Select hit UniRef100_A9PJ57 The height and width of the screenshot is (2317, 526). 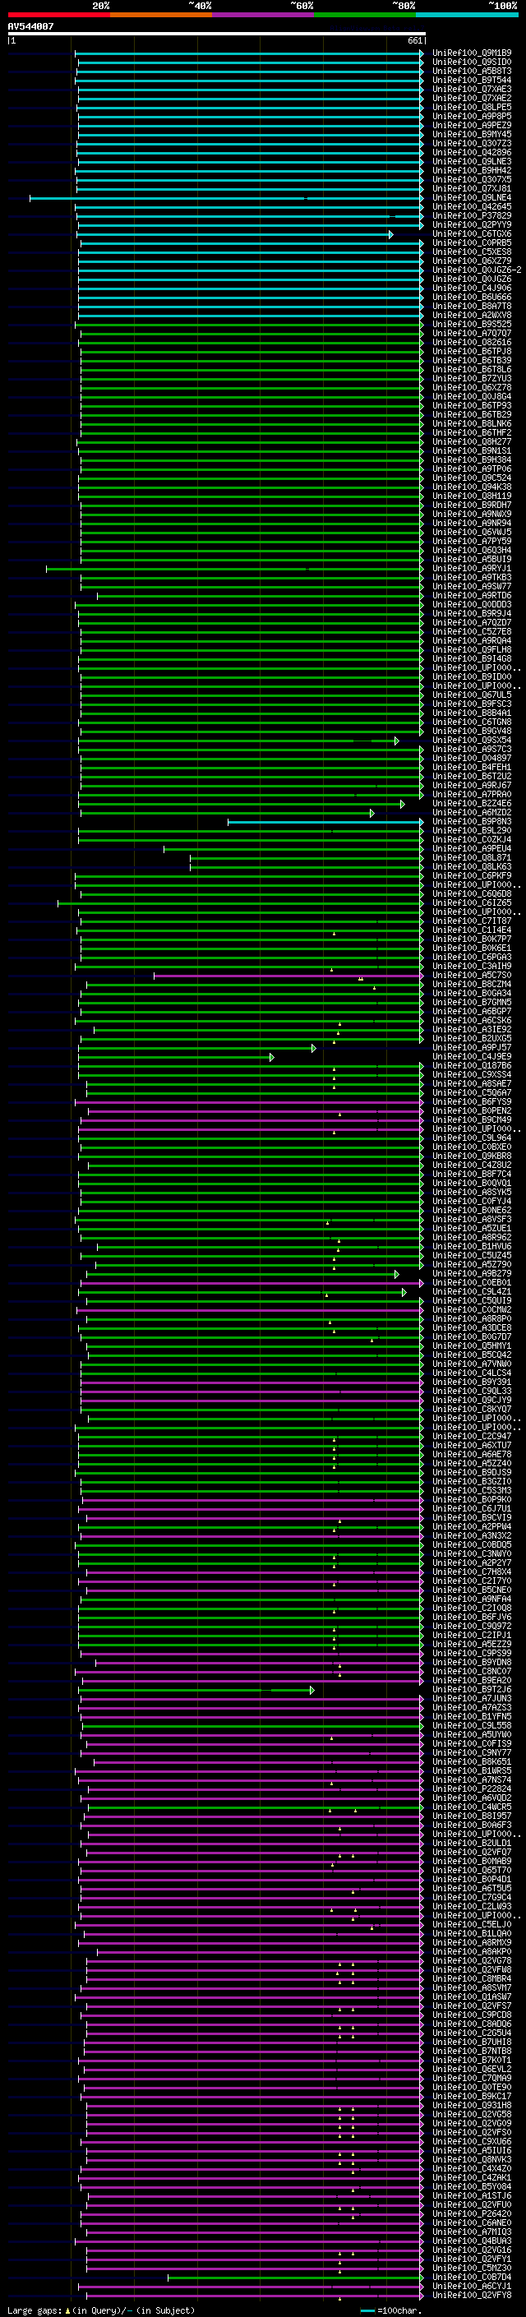pos(472,1048)
